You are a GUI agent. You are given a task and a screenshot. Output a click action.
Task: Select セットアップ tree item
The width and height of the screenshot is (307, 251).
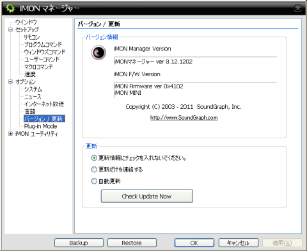pyautogui.click(x=27, y=29)
